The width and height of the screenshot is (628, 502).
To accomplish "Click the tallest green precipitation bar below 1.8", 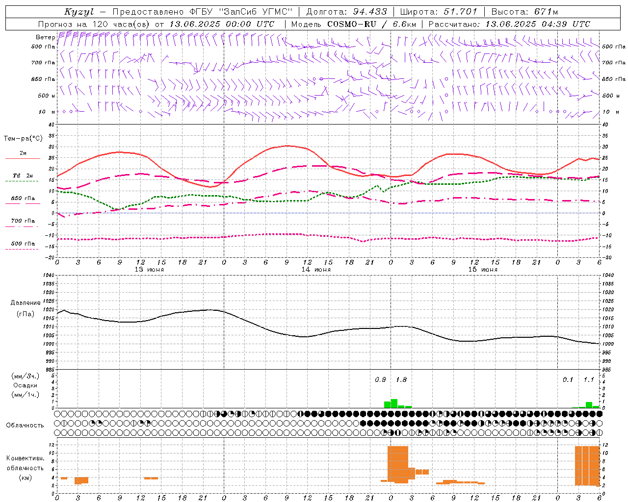I will 394,403.
